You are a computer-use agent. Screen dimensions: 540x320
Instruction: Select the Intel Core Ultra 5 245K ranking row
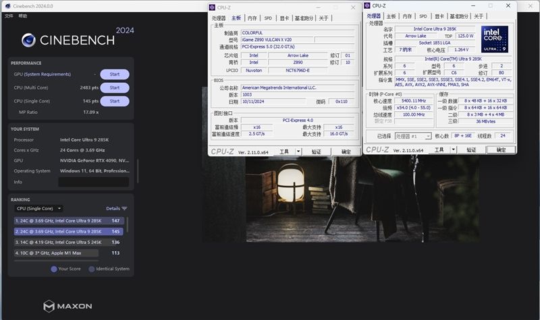pyautogui.click(x=69, y=242)
